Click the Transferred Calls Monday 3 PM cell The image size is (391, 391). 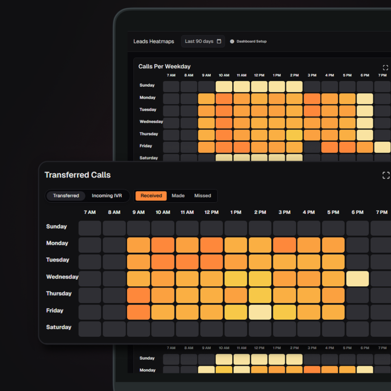click(x=284, y=245)
